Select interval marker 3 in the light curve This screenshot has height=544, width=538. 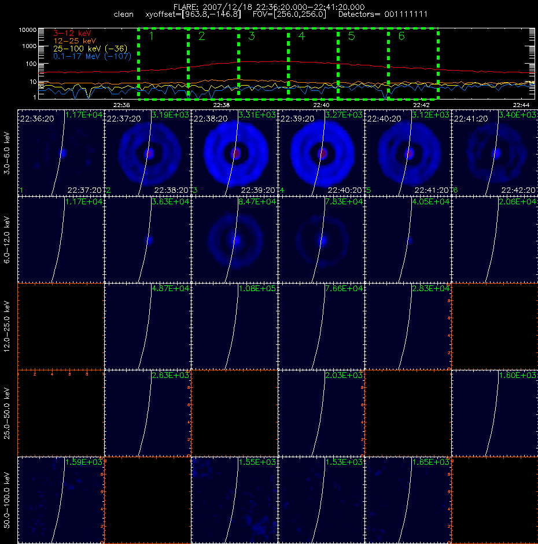(252, 36)
